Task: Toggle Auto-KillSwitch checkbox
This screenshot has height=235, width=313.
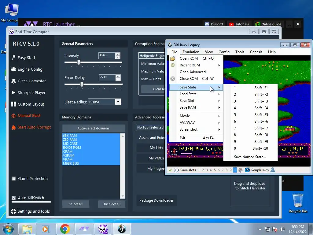Action: click(x=13, y=198)
